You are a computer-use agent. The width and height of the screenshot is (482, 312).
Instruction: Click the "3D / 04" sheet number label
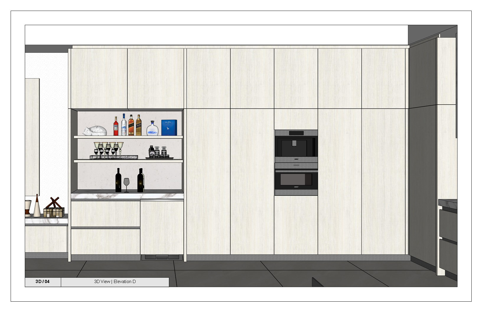pos(43,282)
